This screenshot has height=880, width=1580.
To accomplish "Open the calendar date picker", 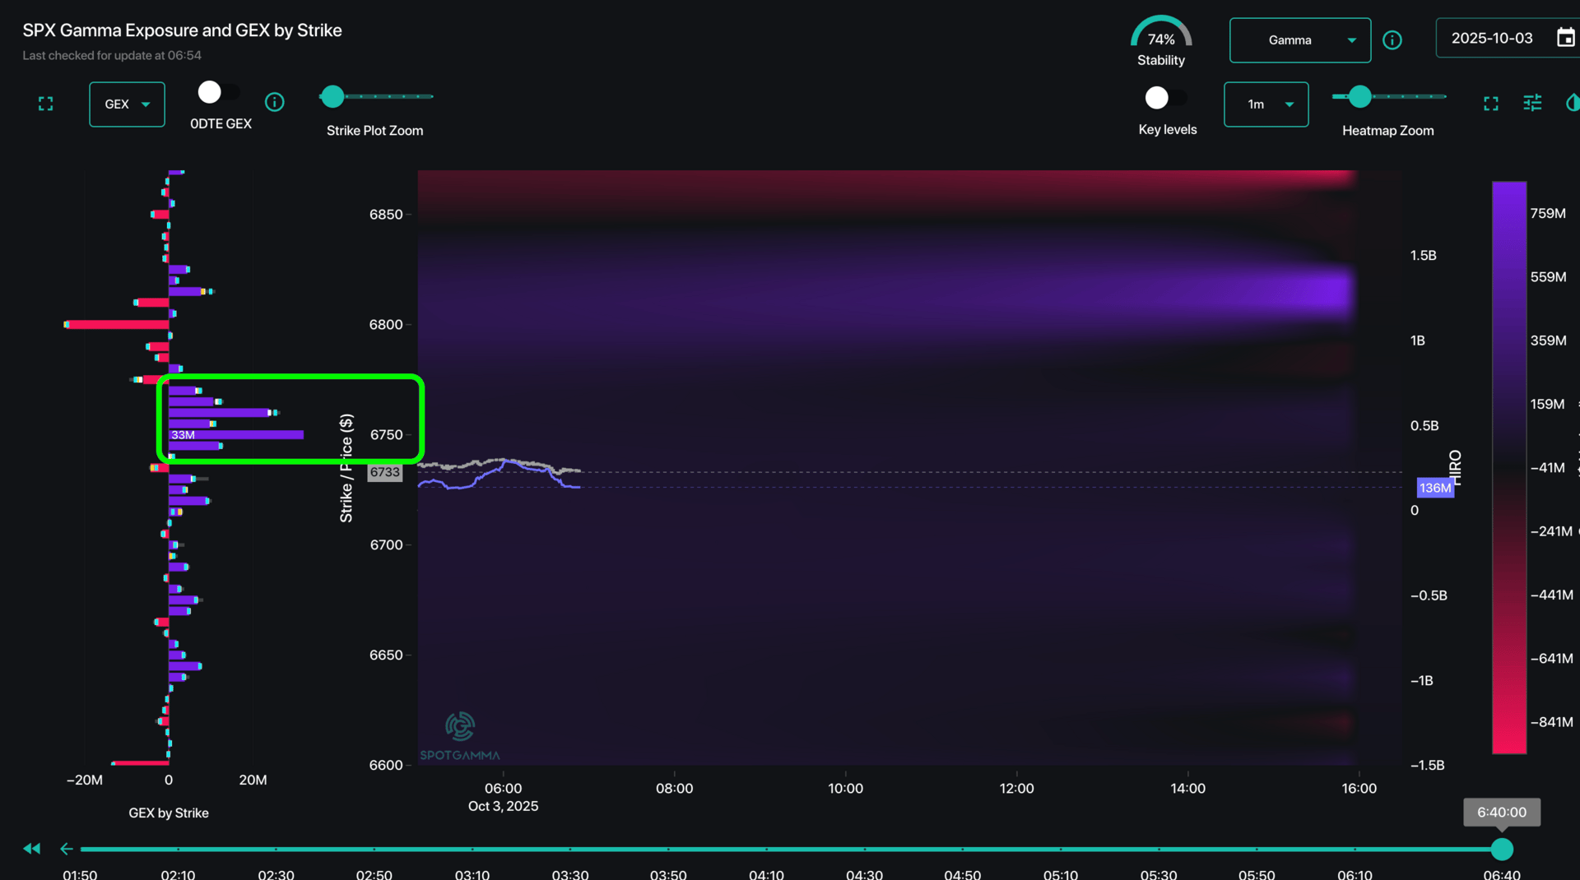I will tap(1565, 38).
